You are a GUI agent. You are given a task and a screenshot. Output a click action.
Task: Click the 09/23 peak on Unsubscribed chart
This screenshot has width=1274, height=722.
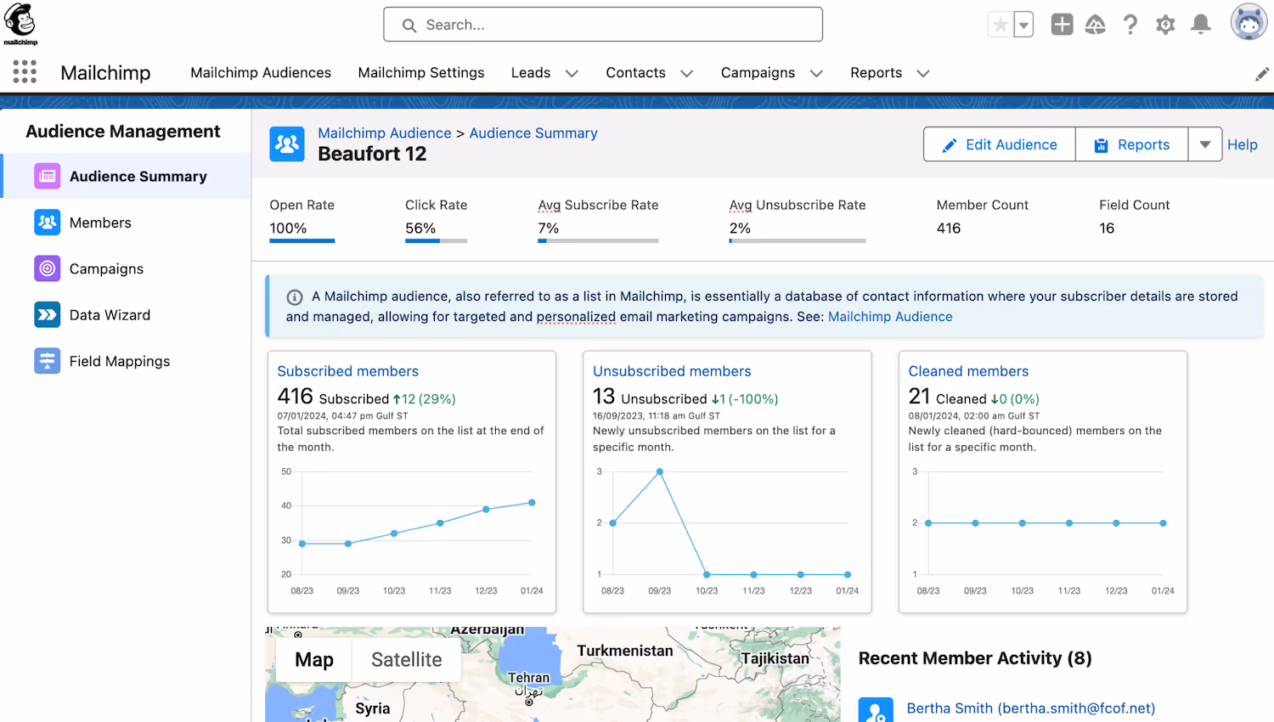point(660,471)
